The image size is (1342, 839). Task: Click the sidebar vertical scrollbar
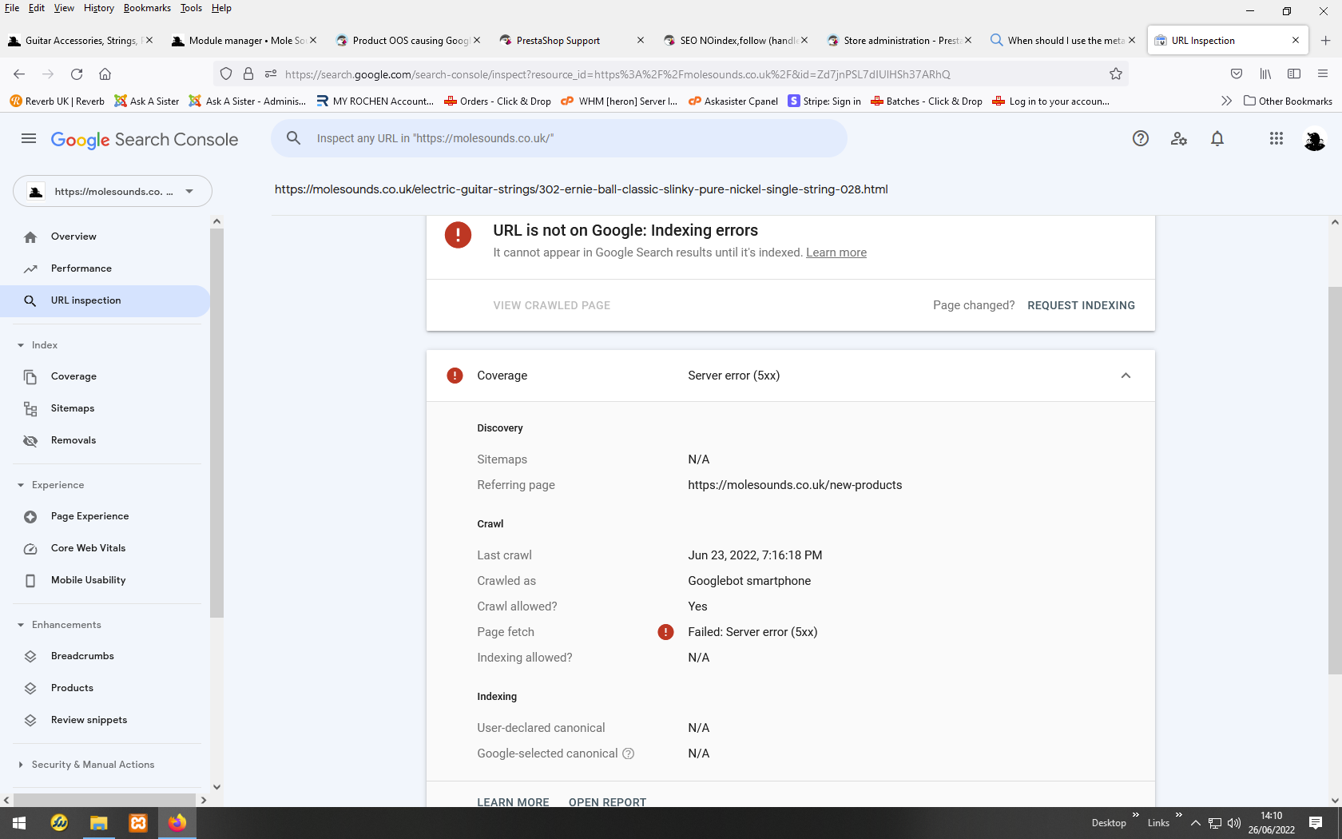coord(216,504)
